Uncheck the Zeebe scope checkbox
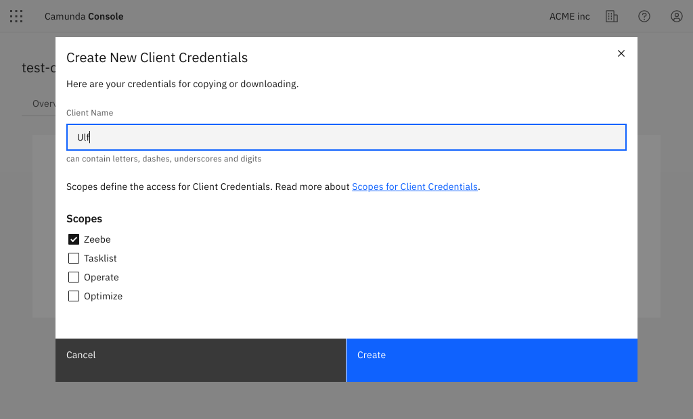This screenshot has height=419, width=693. click(x=74, y=239)
